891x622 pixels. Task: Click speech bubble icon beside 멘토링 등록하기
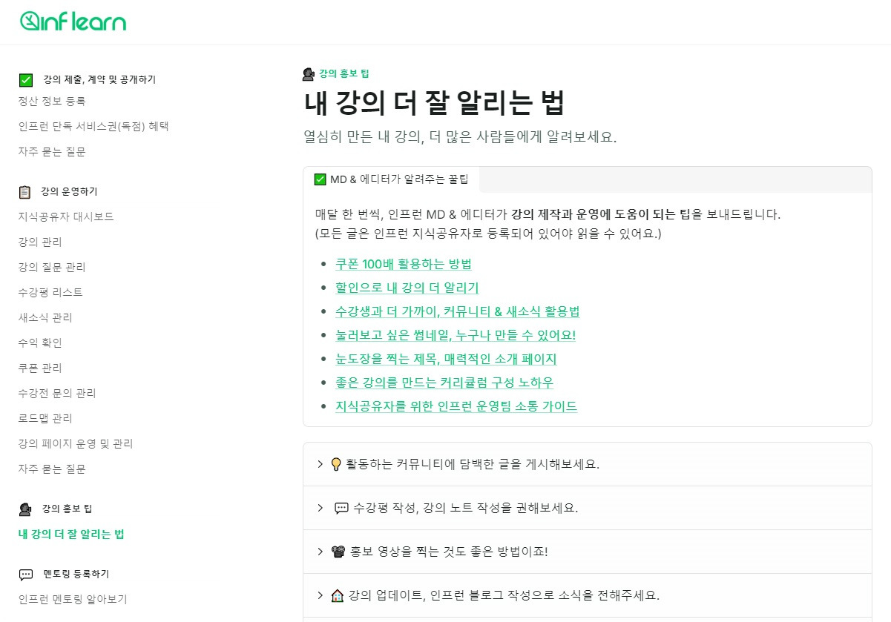tap(26, 575)
